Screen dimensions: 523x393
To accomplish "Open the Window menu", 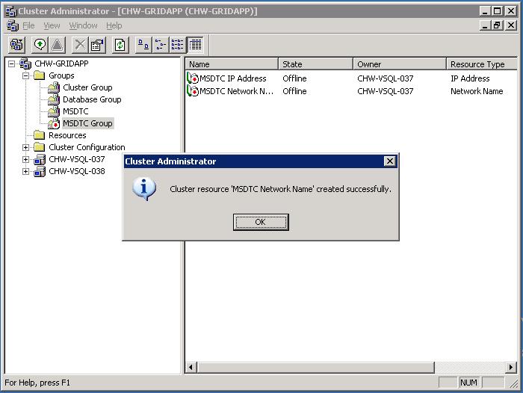I will point(83,25).
